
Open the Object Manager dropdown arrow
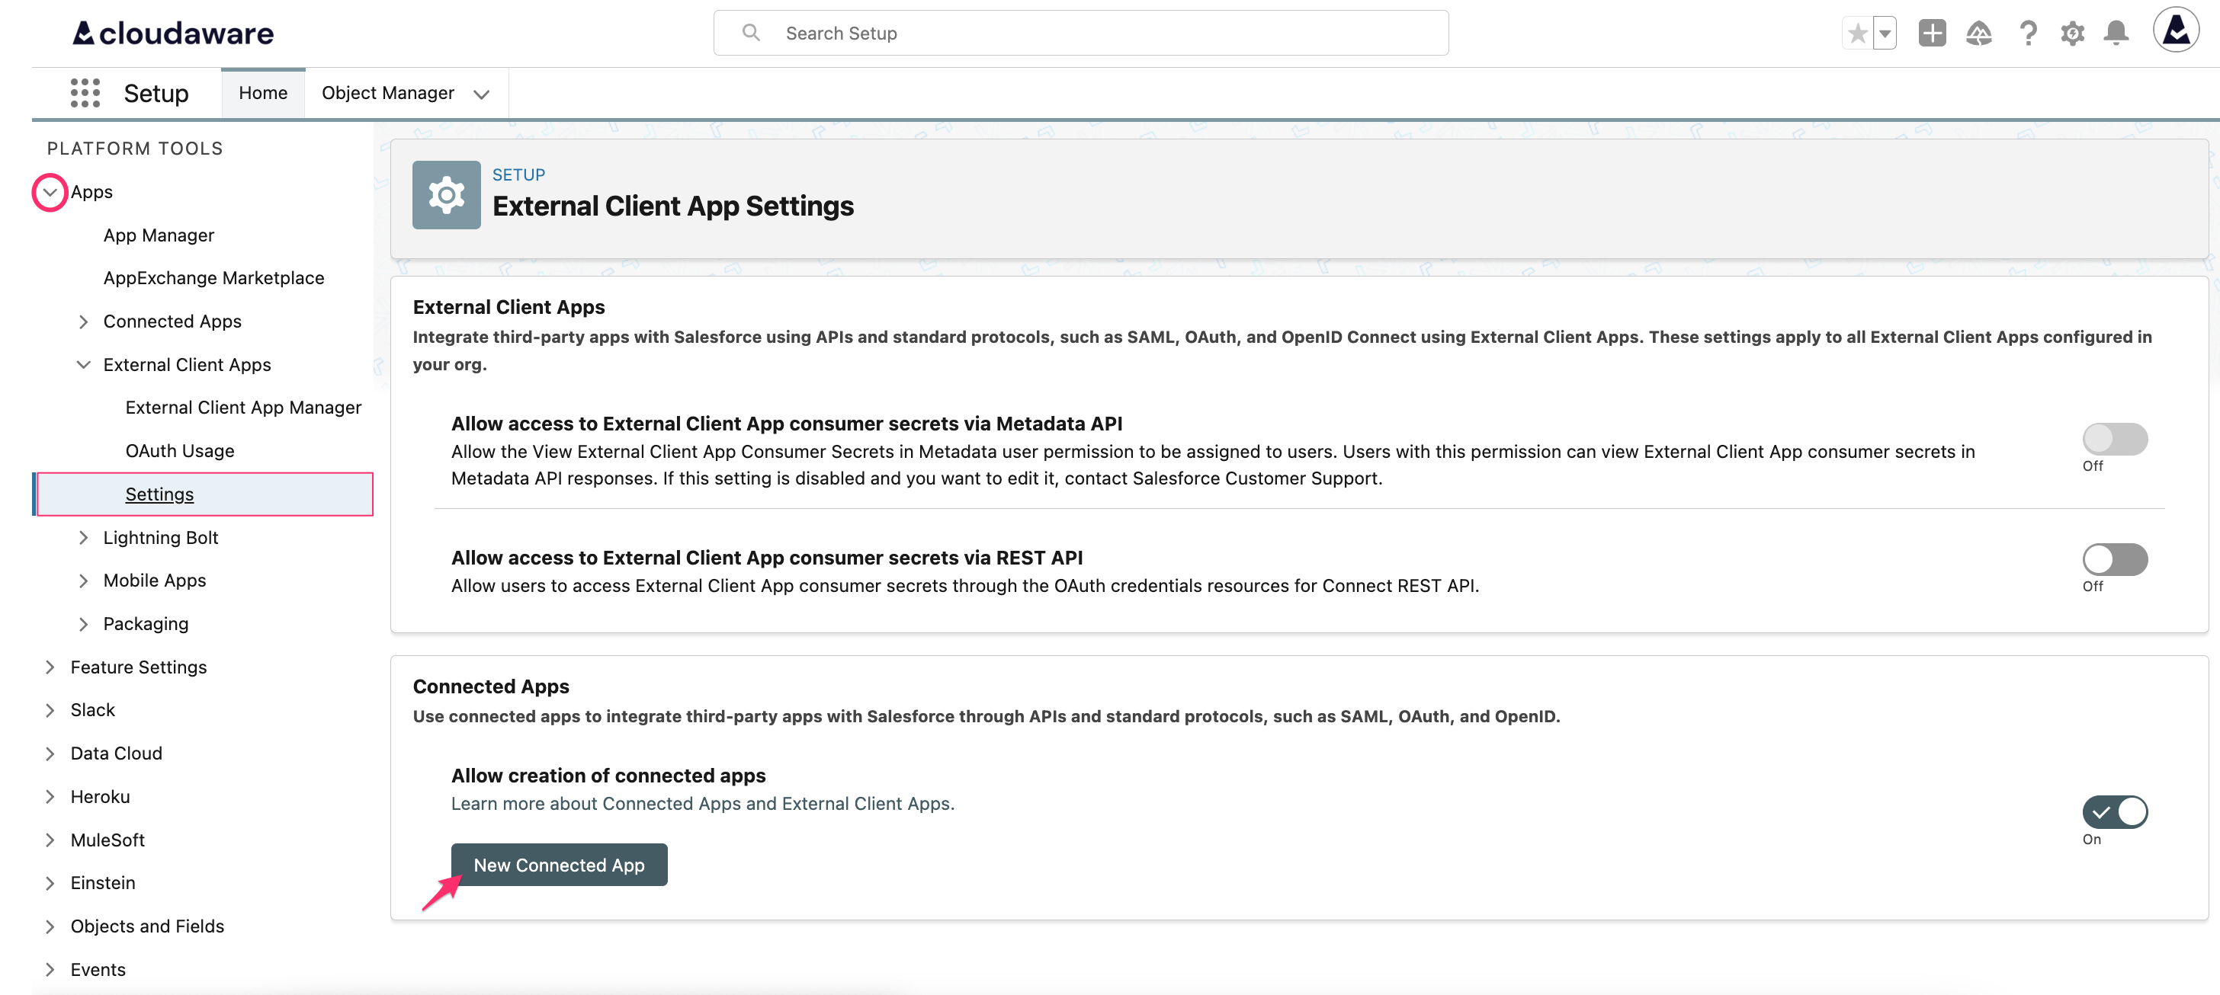click(x=481, y=94)
